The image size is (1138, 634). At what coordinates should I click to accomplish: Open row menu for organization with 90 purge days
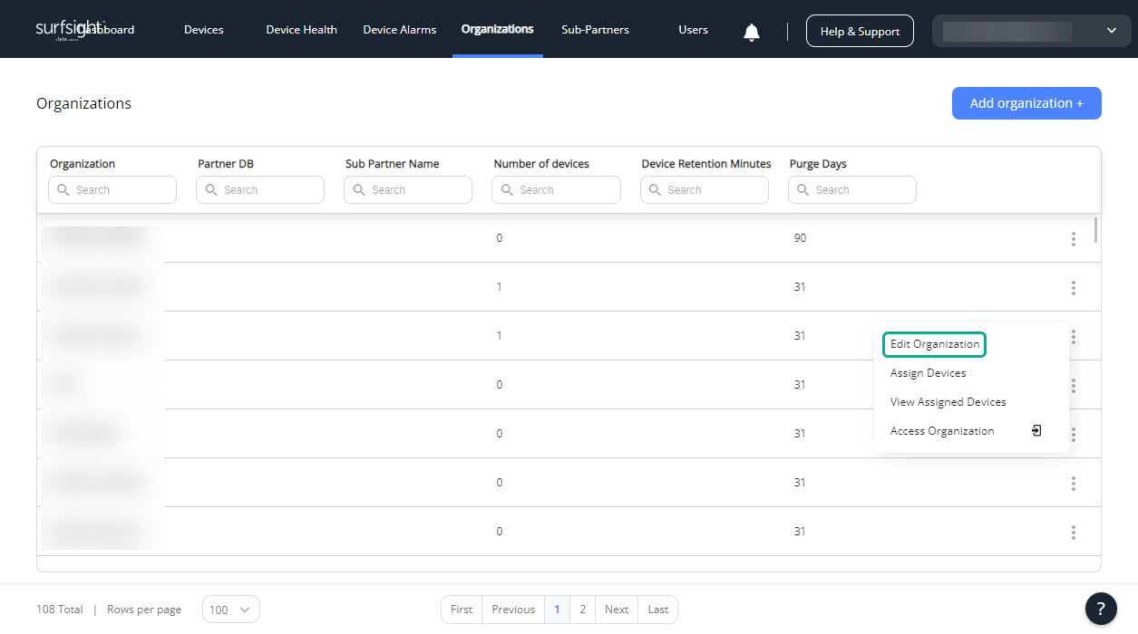coord(1073,238)
